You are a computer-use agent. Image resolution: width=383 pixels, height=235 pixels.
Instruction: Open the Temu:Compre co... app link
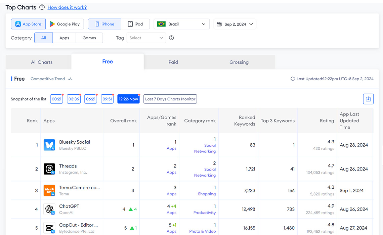[79, 187]
